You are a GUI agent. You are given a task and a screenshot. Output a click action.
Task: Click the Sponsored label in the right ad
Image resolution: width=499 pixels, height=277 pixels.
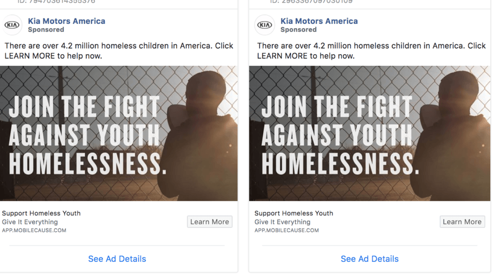point(298,30)
